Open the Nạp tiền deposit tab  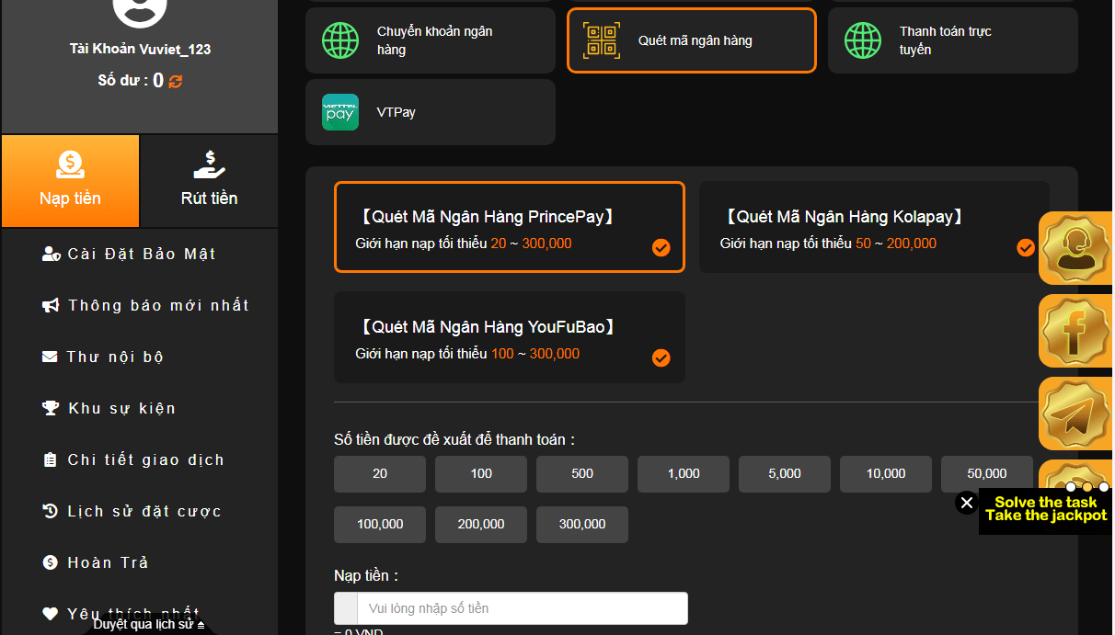point(70,181)
